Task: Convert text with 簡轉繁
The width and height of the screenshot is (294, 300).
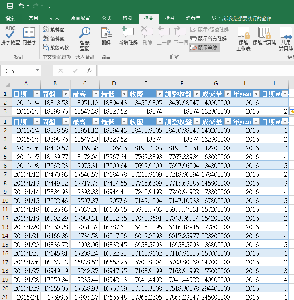Action: coord(54,38)
